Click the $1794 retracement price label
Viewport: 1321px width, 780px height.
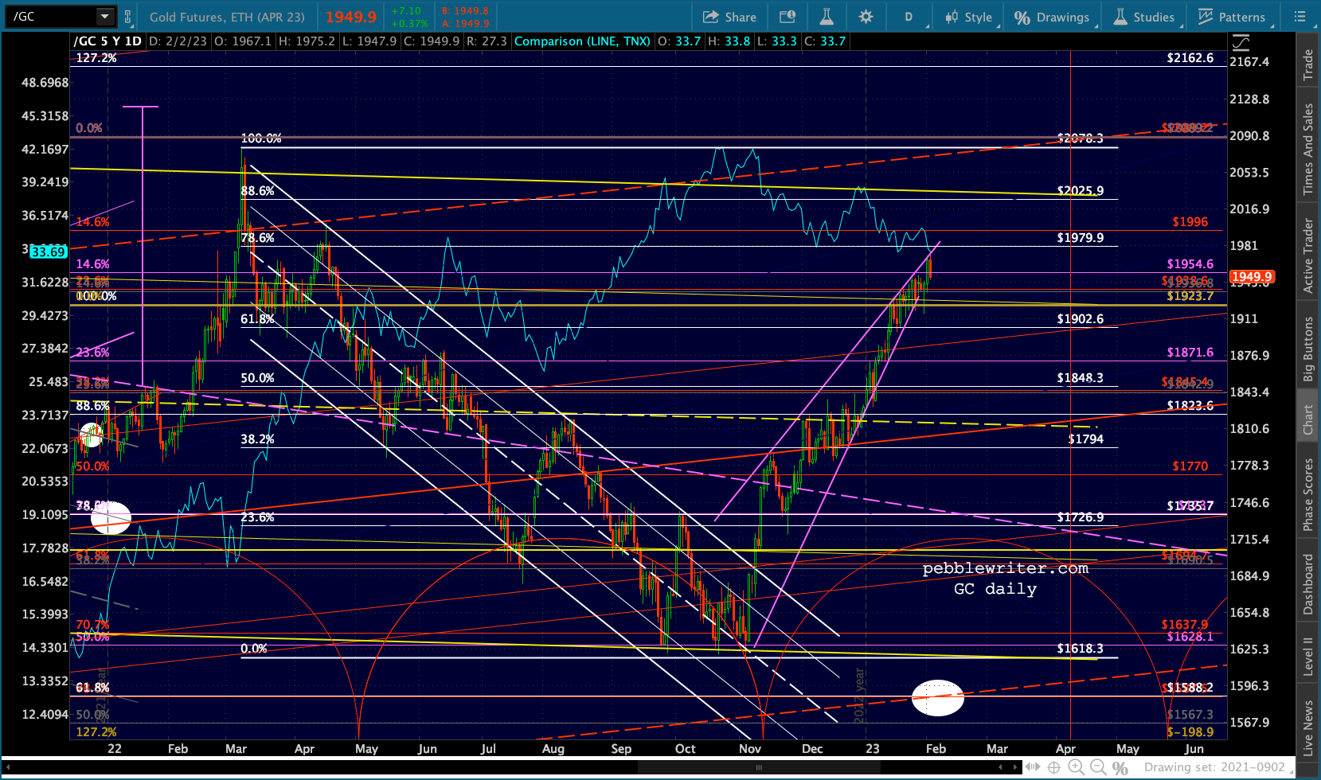tap(1086, 439)
